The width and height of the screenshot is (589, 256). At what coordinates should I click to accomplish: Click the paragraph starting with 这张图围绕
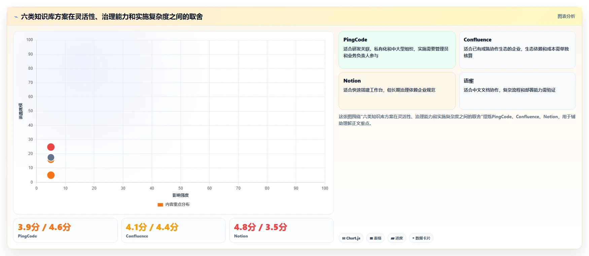pyautogui.click(x=457, y=120)
